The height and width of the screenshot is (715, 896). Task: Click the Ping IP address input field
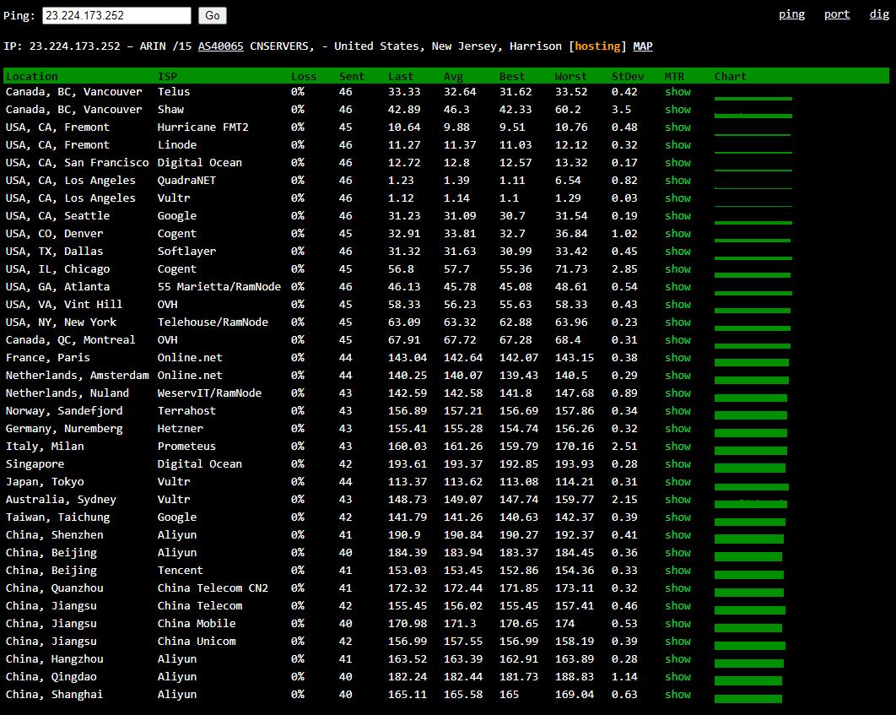pos(116,15)
